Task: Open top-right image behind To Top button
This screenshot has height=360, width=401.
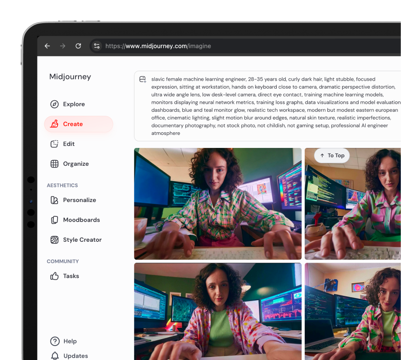Action: click(353, 204)
